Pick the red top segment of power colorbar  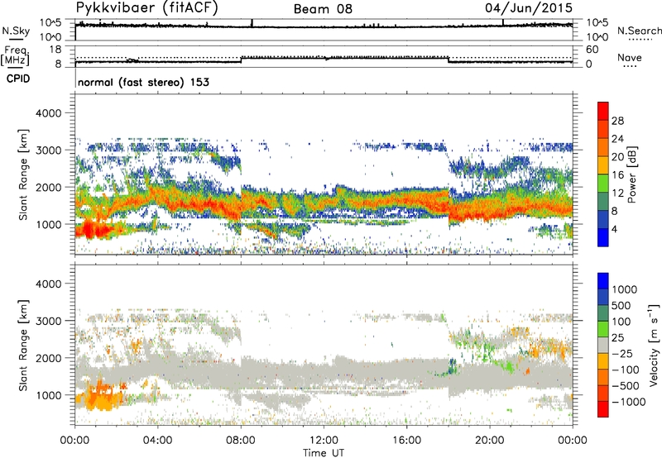603,111
